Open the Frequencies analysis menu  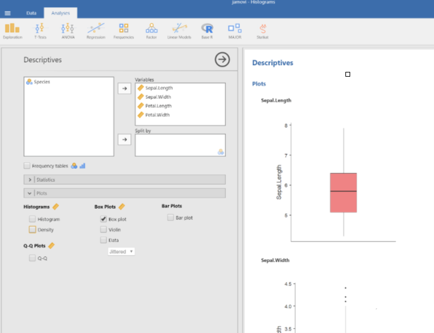[124, 30]
